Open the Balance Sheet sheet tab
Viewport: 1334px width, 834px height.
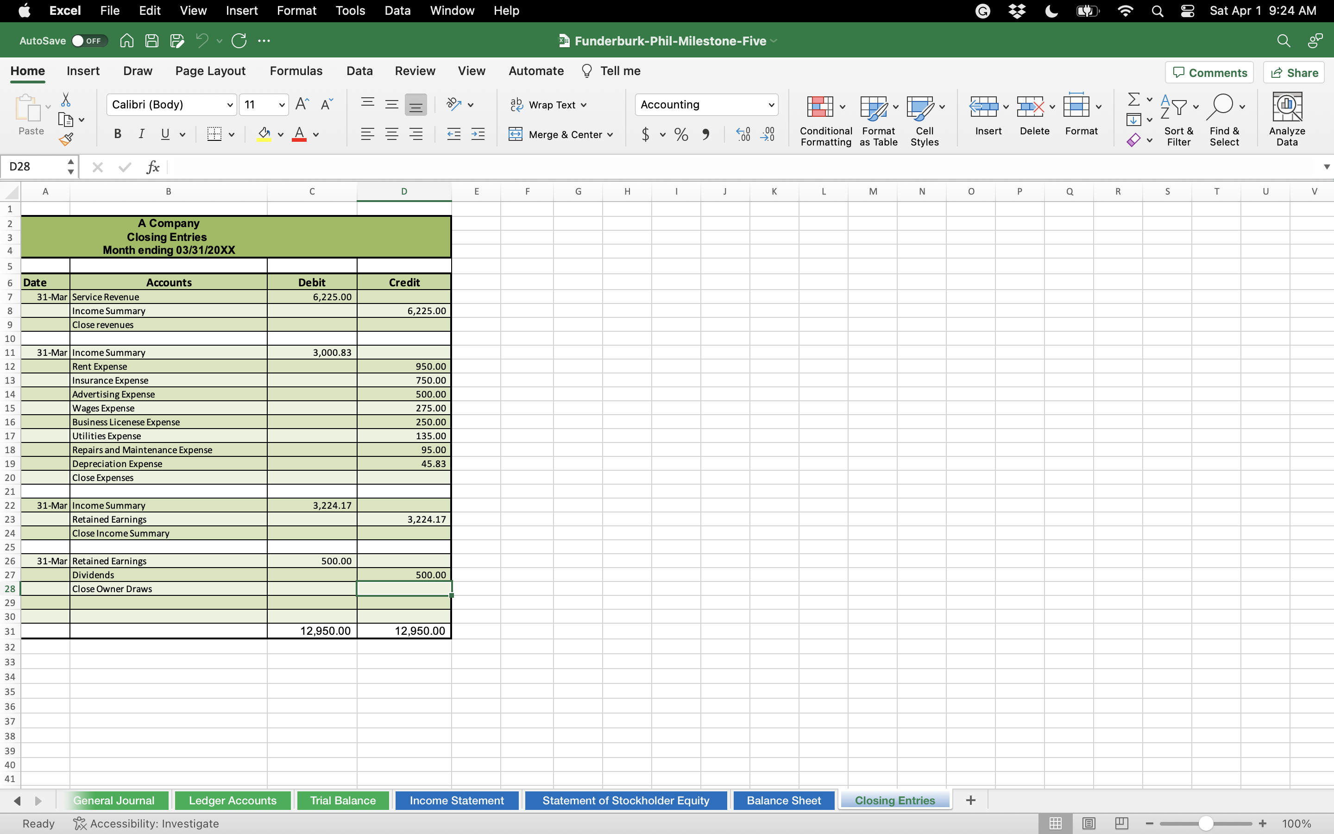tap(783, 800)
